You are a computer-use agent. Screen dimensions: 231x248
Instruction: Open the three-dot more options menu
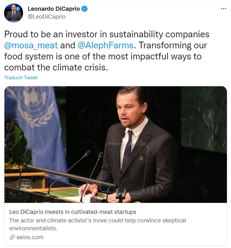coord(223,9)
